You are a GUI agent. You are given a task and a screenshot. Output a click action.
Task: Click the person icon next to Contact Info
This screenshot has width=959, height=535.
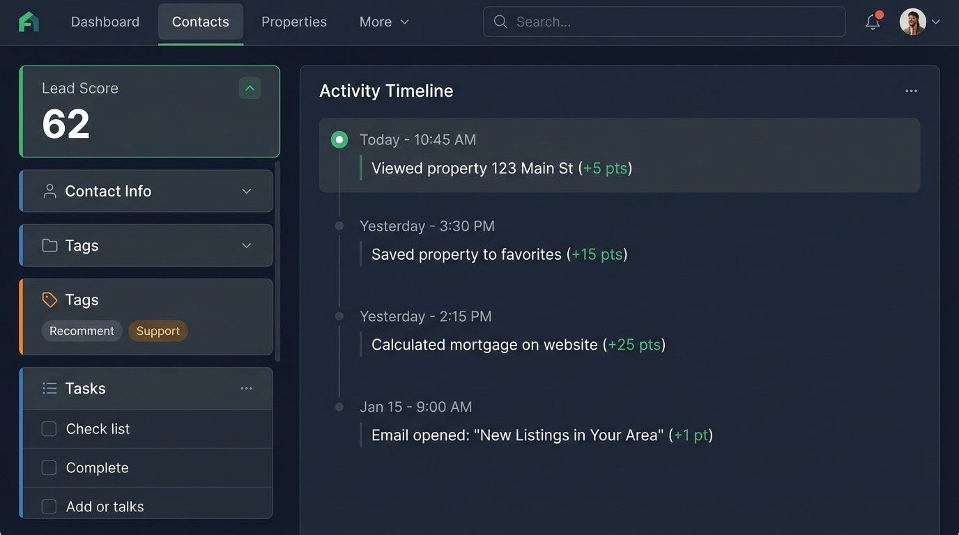click(49, 190)
